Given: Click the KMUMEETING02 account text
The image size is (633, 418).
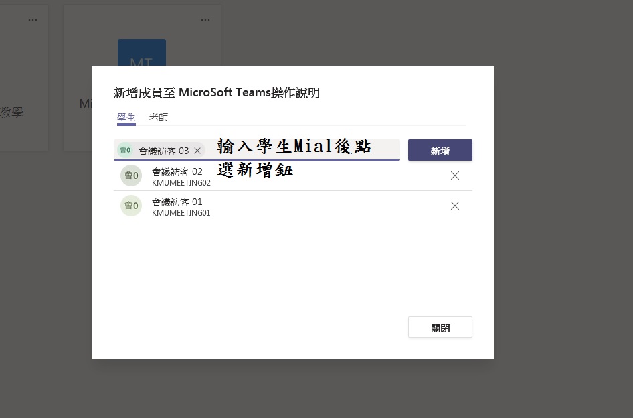Looking at the screenshot, I should pyautogui.click(x=181, y=183).
